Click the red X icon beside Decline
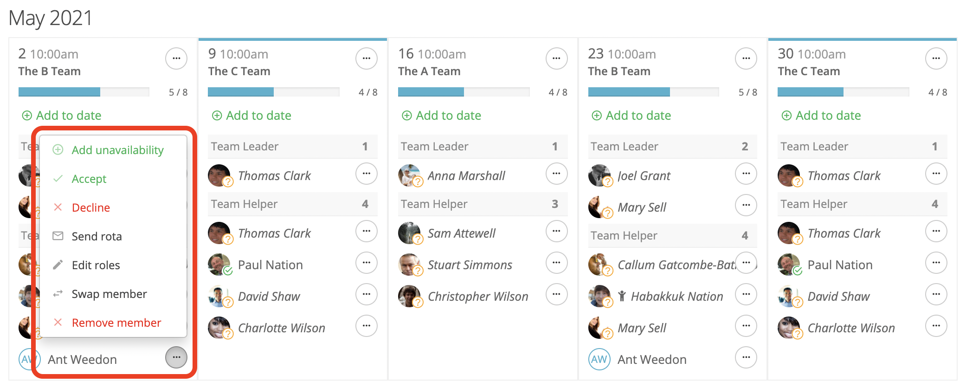This screenshot has height=388, width=966. click(x=58, y=207)
